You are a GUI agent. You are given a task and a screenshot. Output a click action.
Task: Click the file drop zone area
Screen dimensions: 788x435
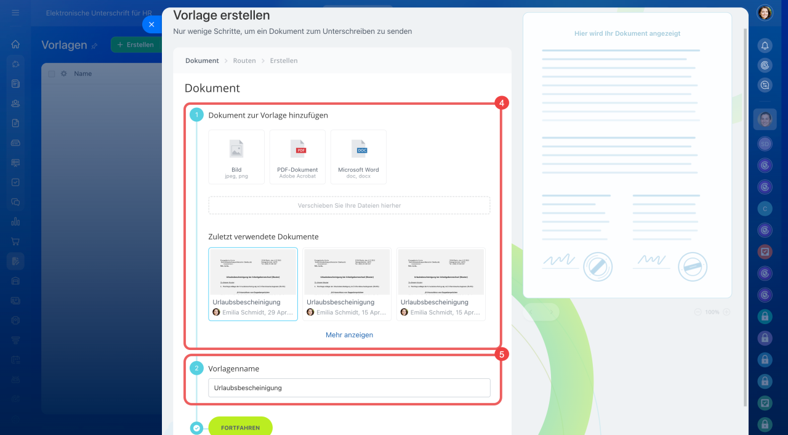[349, 205]
